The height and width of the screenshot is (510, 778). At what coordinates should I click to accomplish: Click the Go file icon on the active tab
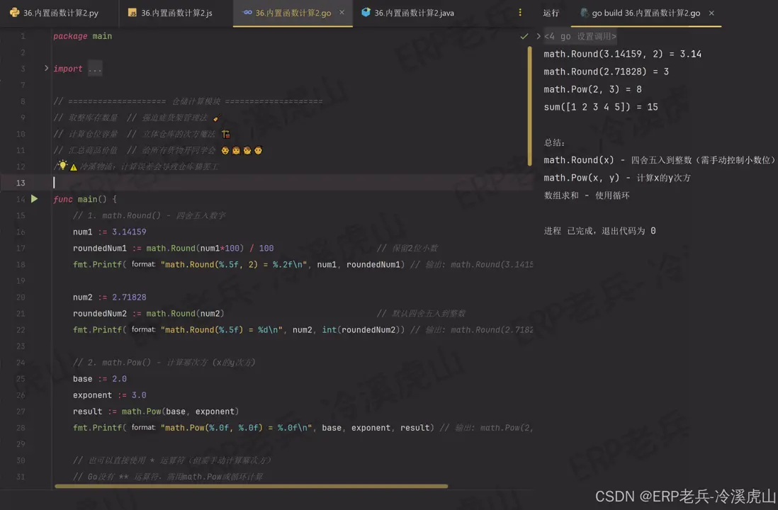[247, 13]
